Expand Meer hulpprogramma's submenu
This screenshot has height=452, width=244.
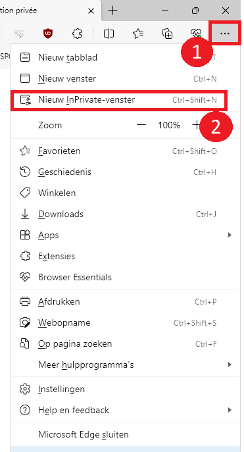click(x=230, y=364)
